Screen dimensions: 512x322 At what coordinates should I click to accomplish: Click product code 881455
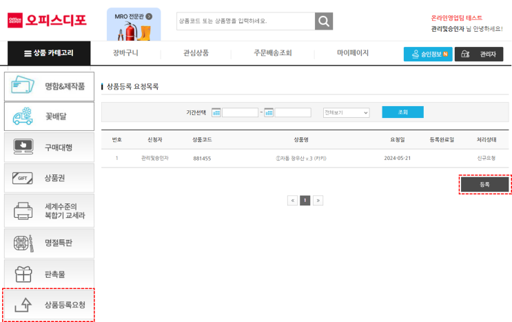tap(202, 159)
